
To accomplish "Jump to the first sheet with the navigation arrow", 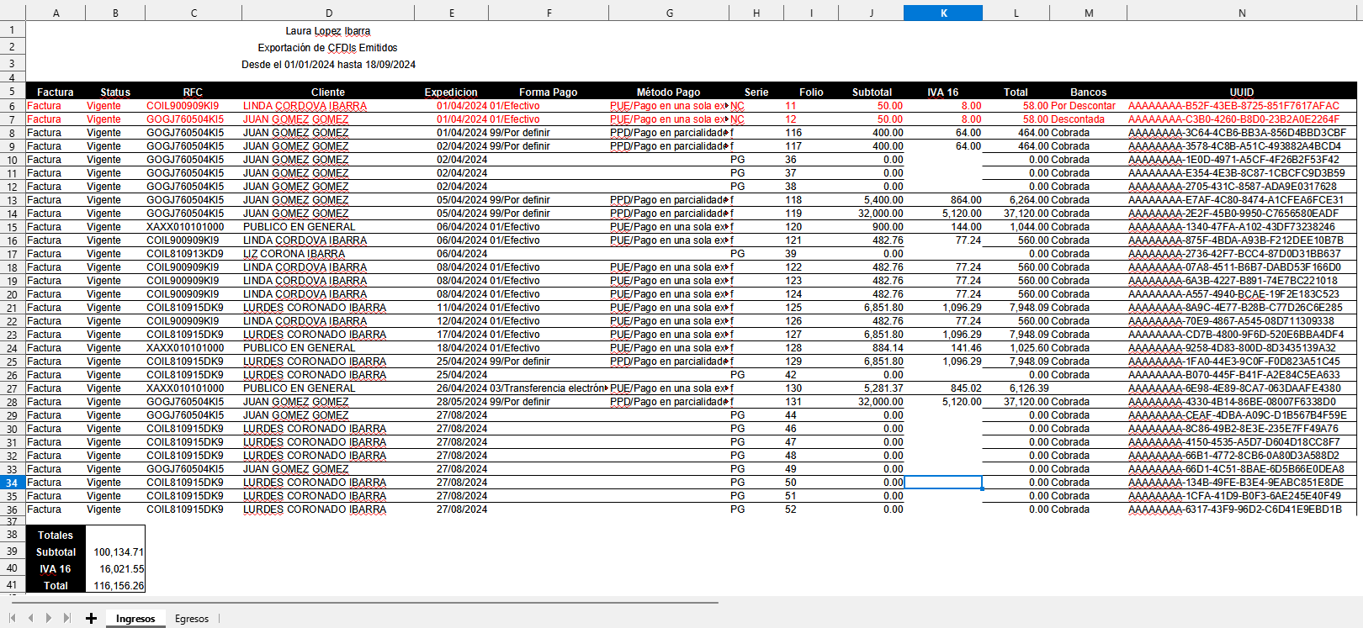I will [x=13, y=618].
